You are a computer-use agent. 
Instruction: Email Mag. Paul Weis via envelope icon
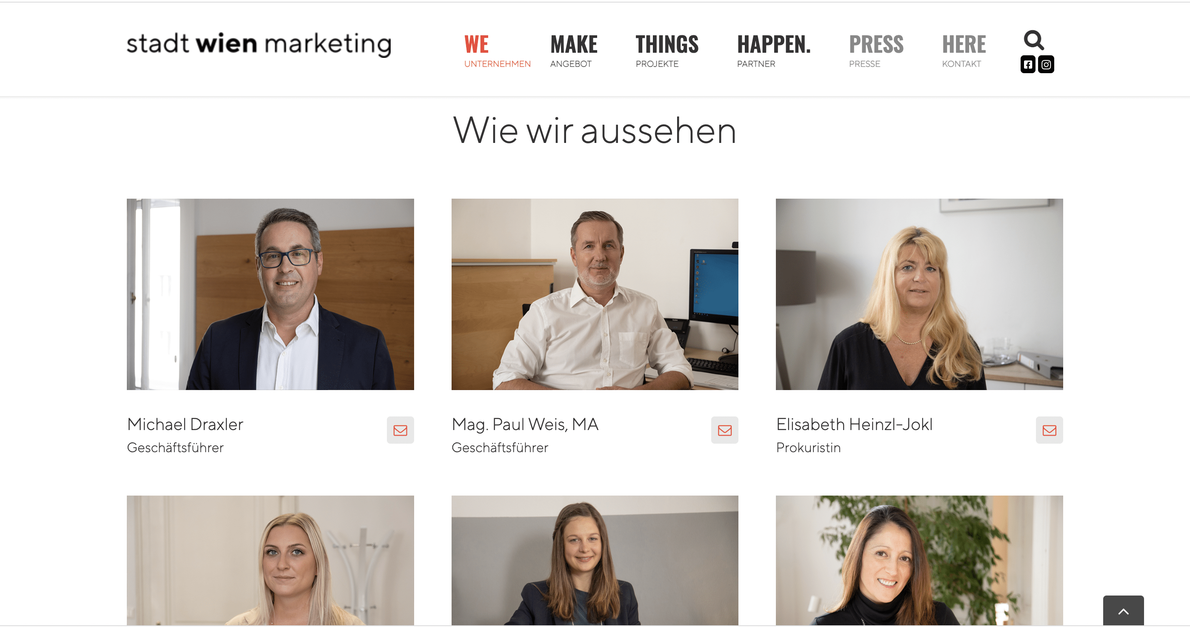[x=724, y=430]
